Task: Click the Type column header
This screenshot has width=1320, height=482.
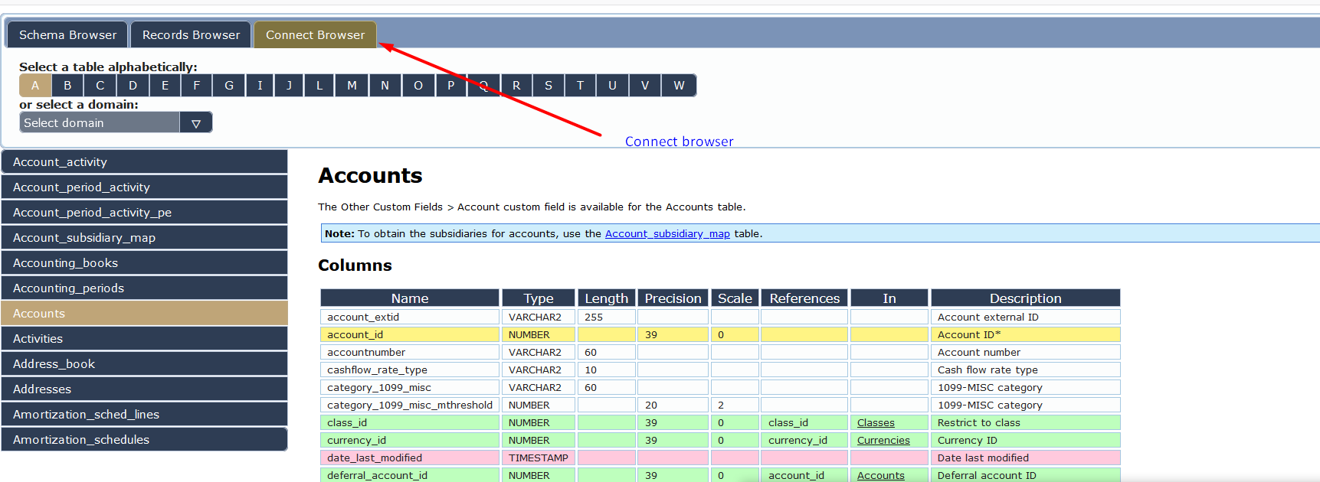Action: tap(539, 298)
